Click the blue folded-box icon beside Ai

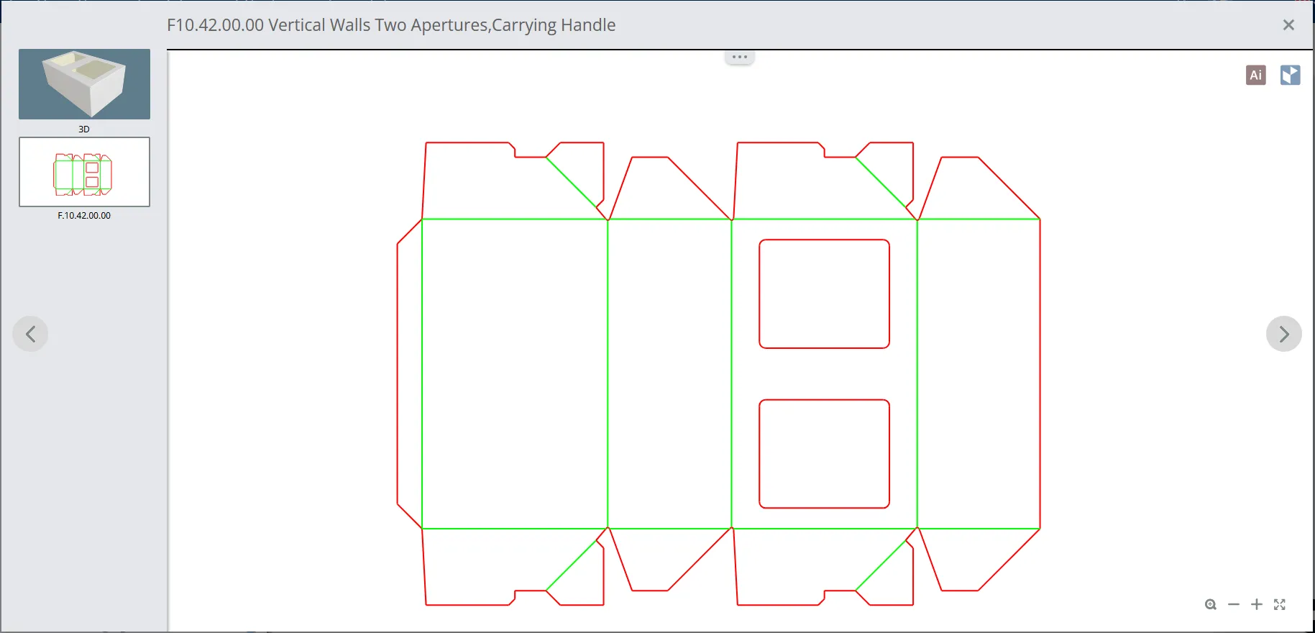(1290, 75)
